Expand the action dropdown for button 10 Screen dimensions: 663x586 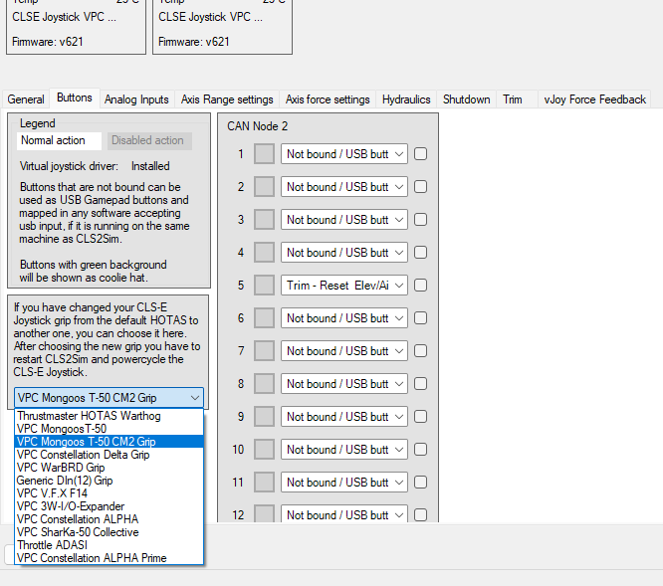344,450
